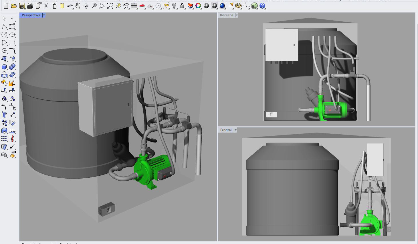Hide objects with the lightbulb icon
This screenshot has height=244, width=418.
[x=174, y=6]
